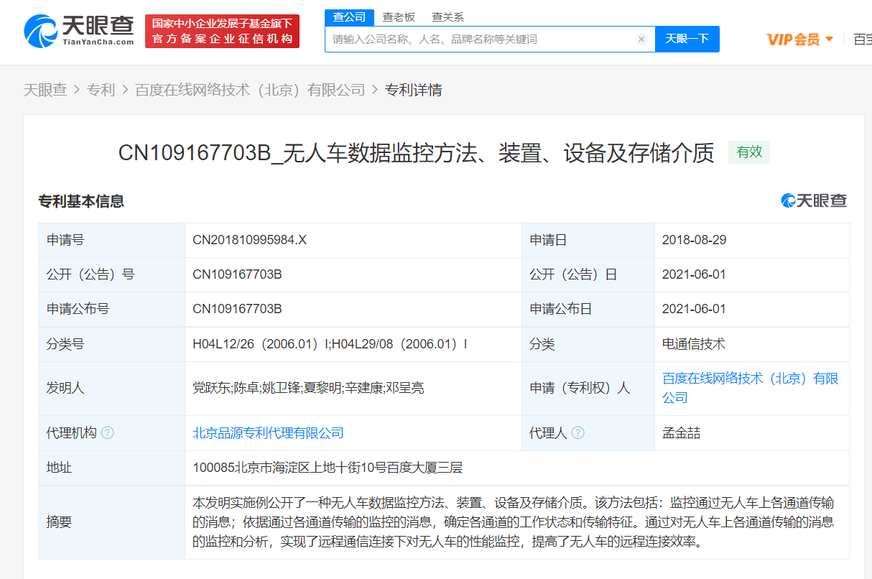Click the 天眼查 watermark logo in panel
872x579 pixels.
point(815,201)
